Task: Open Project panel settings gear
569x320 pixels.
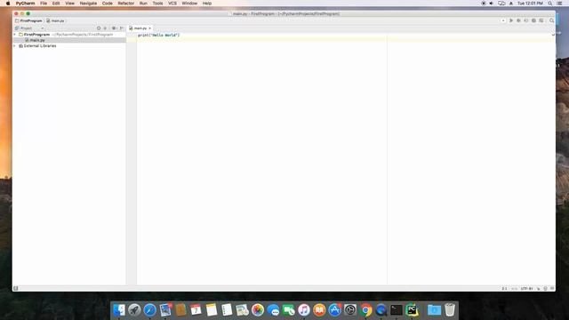Action: coord(114,28)
